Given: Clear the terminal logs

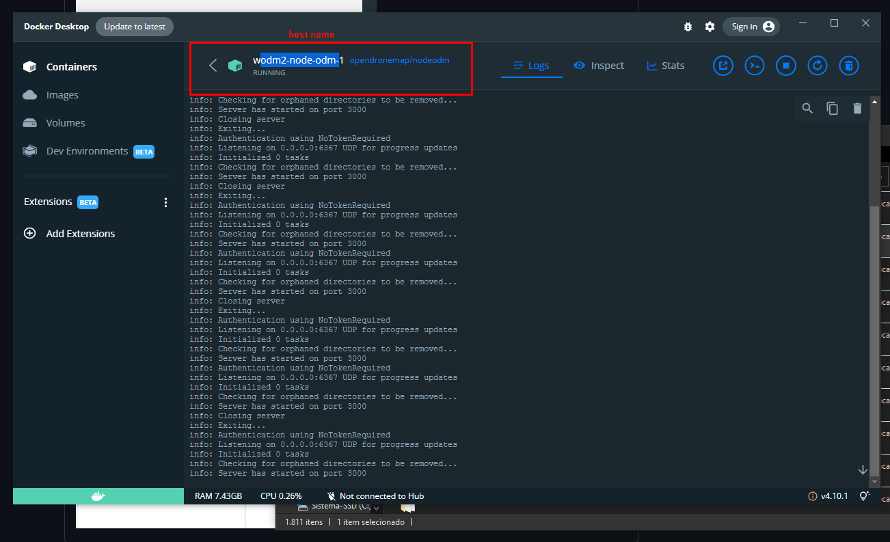Looking at the screenshot, I should point(858,108).
